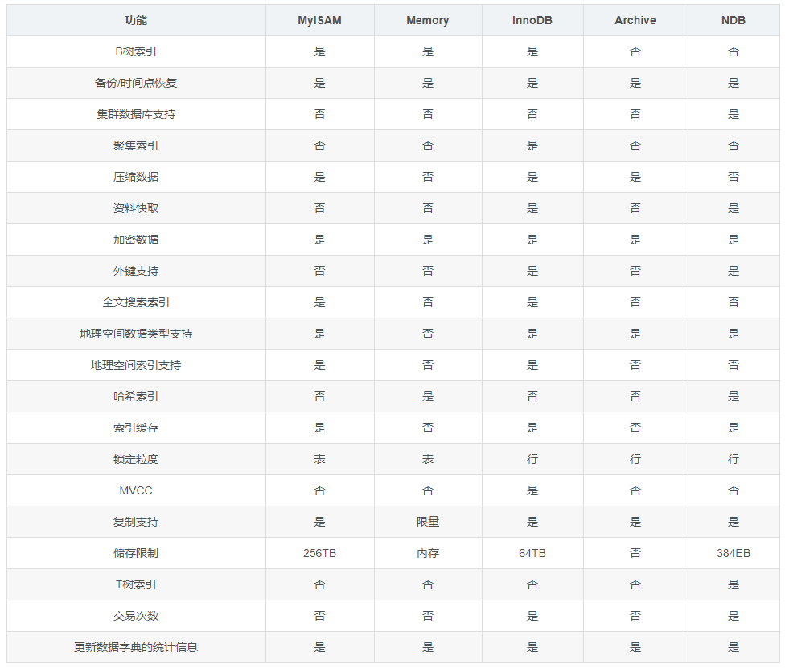Image resolution: width=785 pixels, height=668 pixels.
Task: Click the MyISAM 表 cell in 锁定粒度 row
Action: pos(319,459)
